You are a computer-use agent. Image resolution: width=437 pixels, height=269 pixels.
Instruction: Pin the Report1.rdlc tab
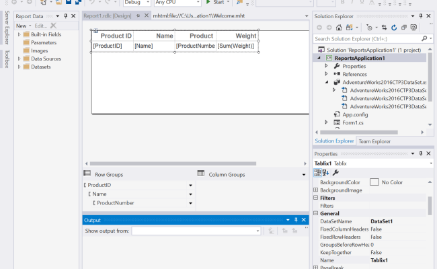[x=138, y=16]
